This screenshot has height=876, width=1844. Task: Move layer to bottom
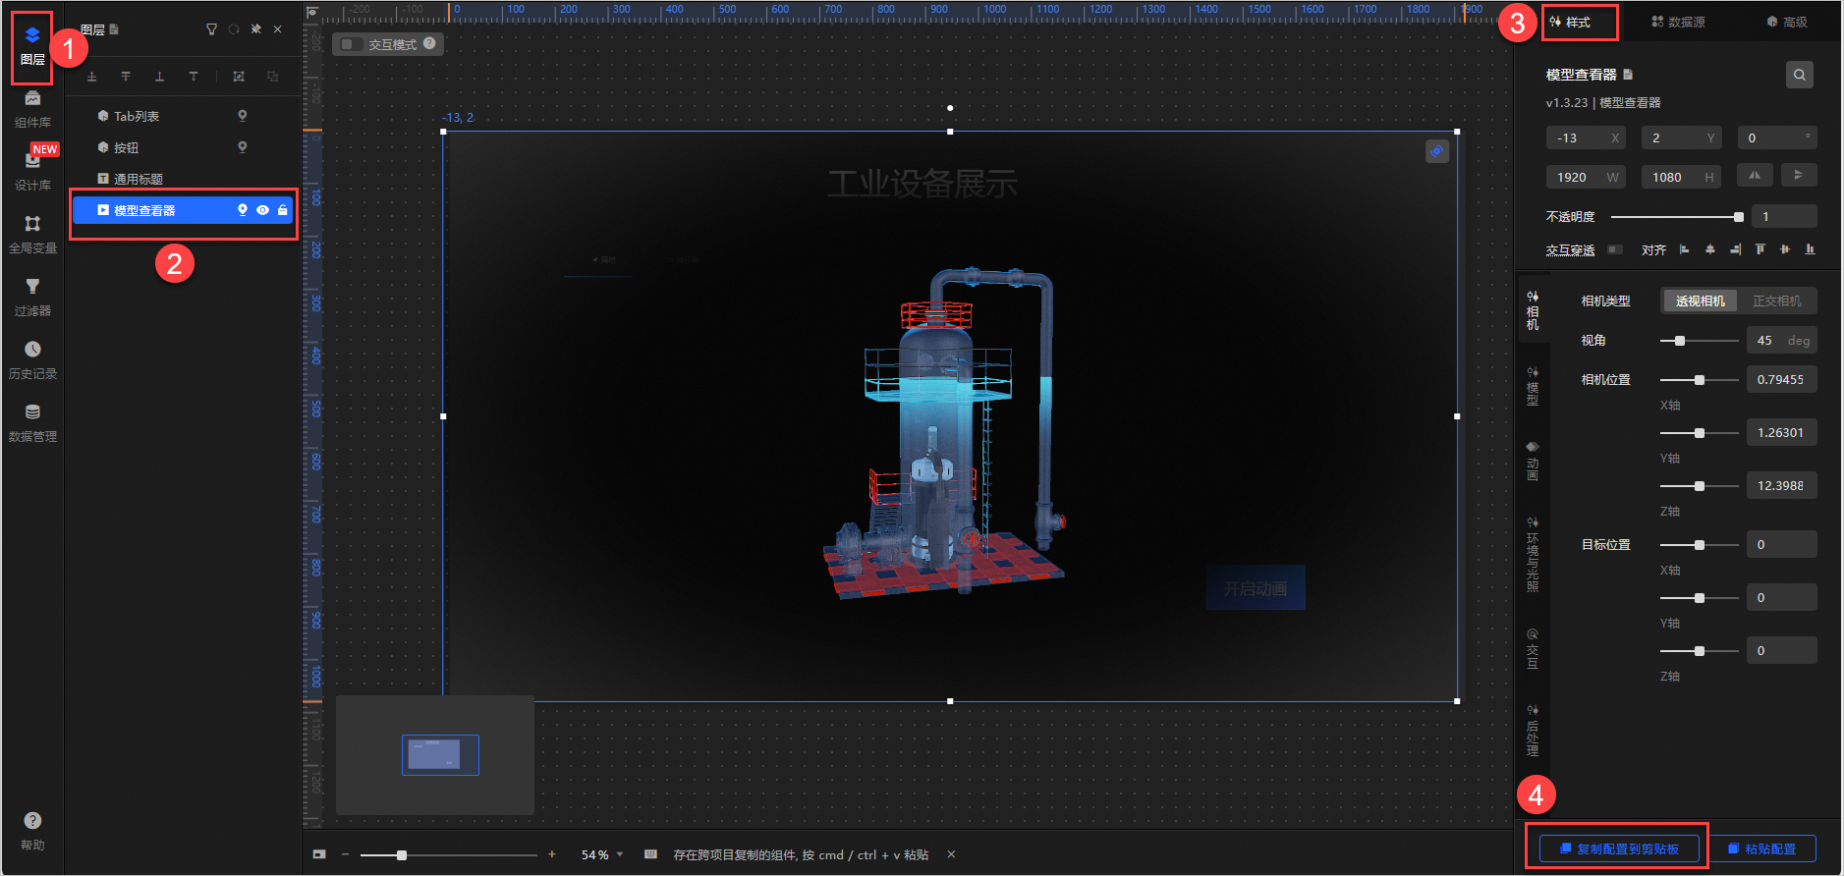coord(194,77)
